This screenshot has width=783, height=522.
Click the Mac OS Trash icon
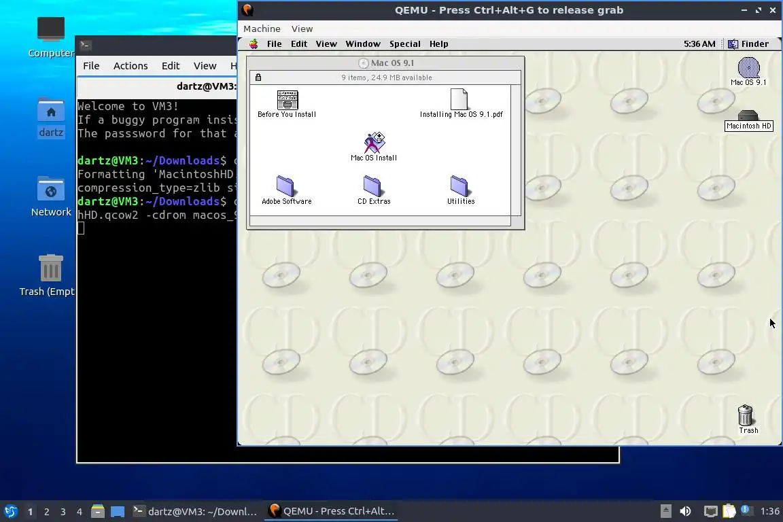click(x=745, y=415)
